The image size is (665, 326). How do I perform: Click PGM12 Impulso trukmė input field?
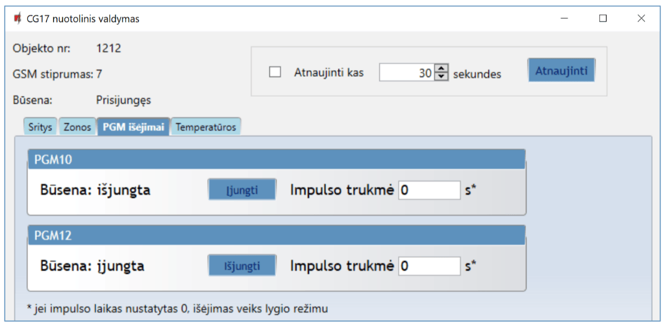click(x=429, y=266)
